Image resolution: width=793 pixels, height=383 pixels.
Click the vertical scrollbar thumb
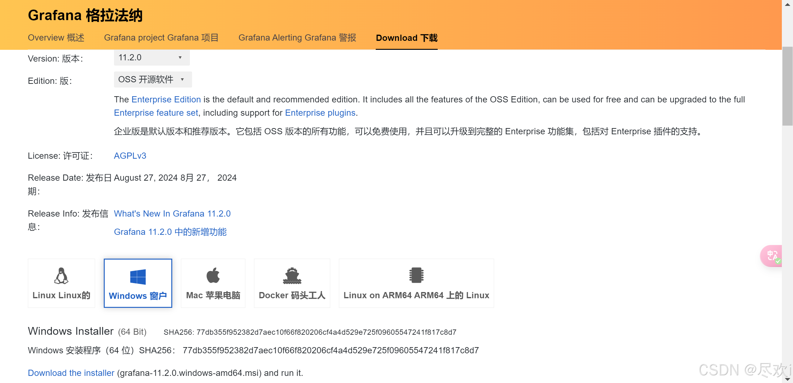coord(787,86)
